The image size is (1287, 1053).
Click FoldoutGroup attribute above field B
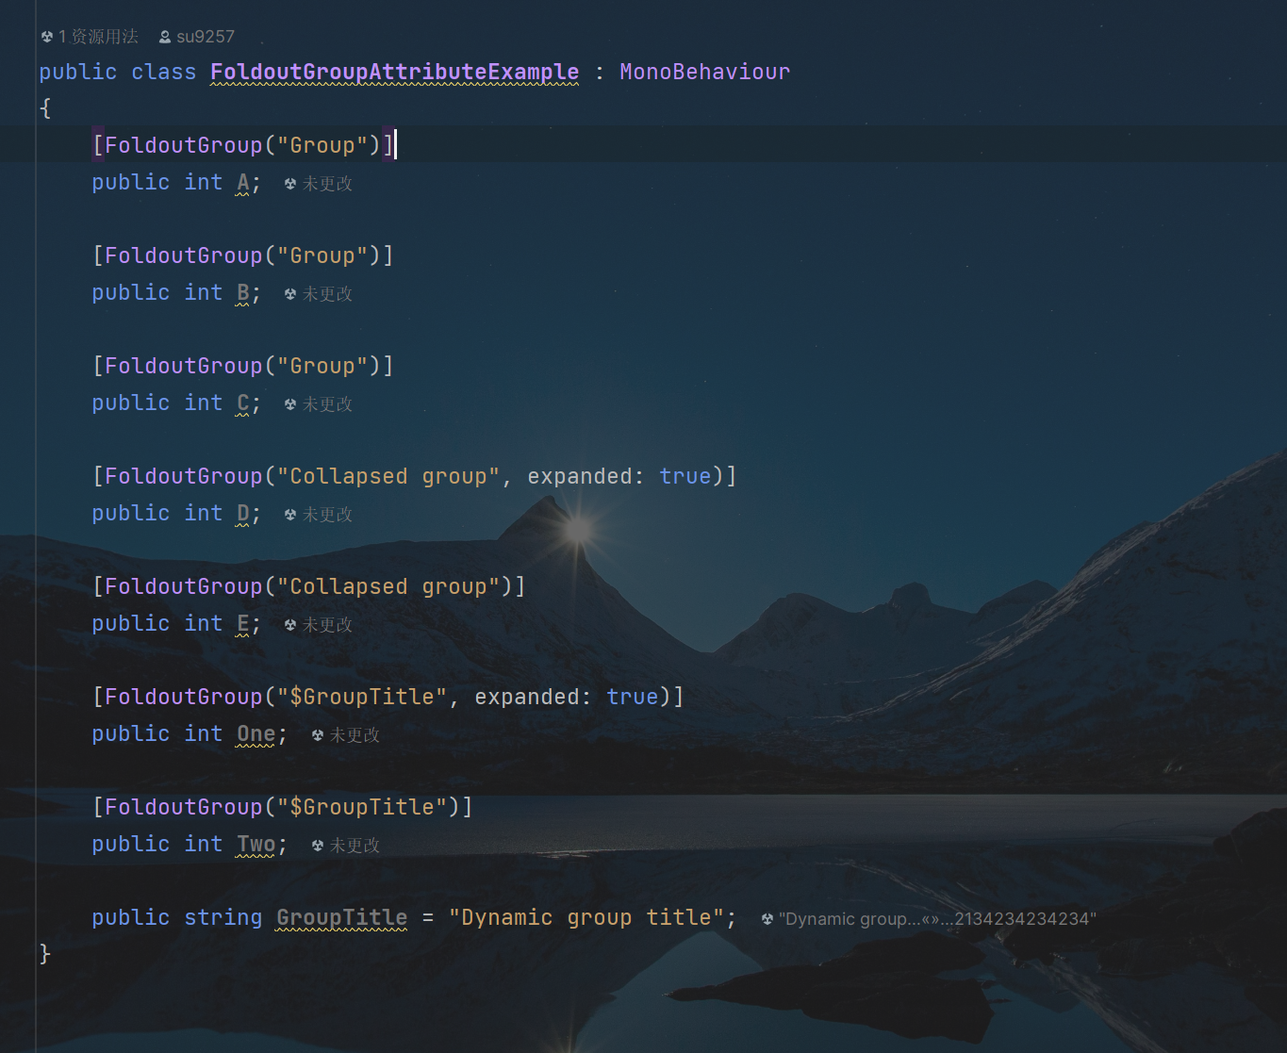183,255
